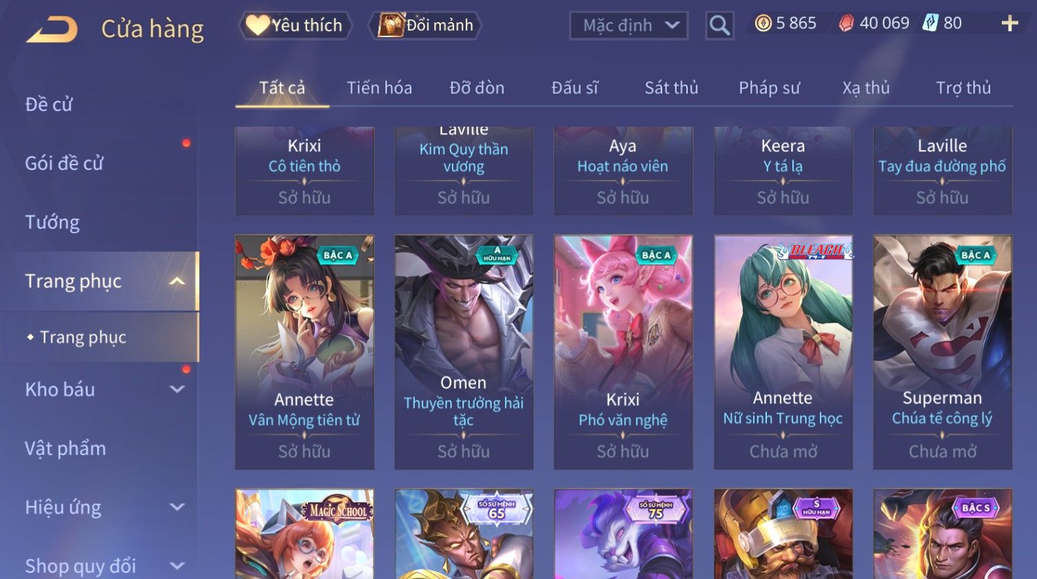The width and height of the screenshot is (1037, 579).
Task: Switch to the Sát thủ tab
Action: [x=671, y=88]
